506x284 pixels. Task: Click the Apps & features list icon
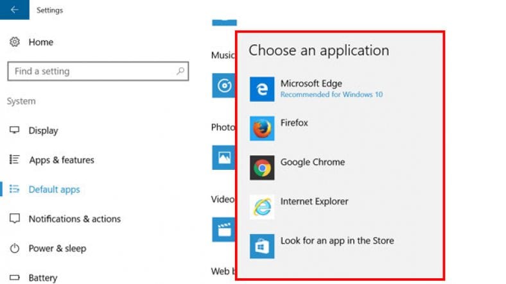coord(15,160)
